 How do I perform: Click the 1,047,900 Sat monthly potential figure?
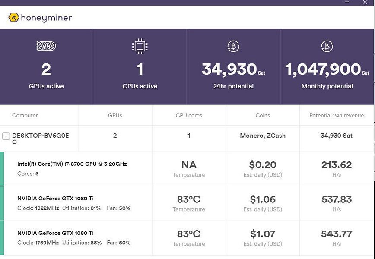pos(327,69)
